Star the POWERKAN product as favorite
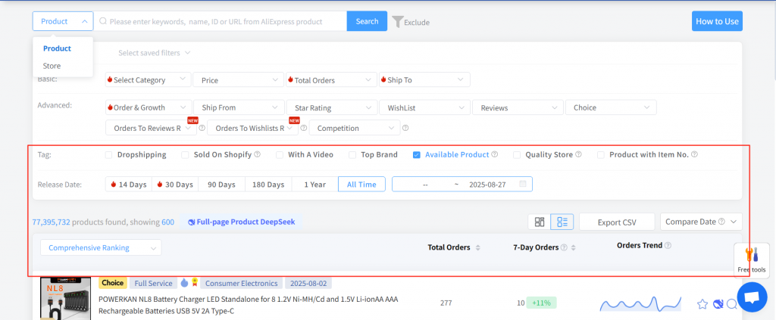Image resolution: width=776 pixels, height=320 pixels. click(702, 304)
